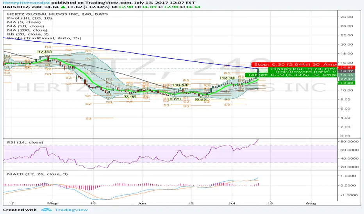Click the 14.67 price axis tag
364x214 pixels.
pos(346,71)
